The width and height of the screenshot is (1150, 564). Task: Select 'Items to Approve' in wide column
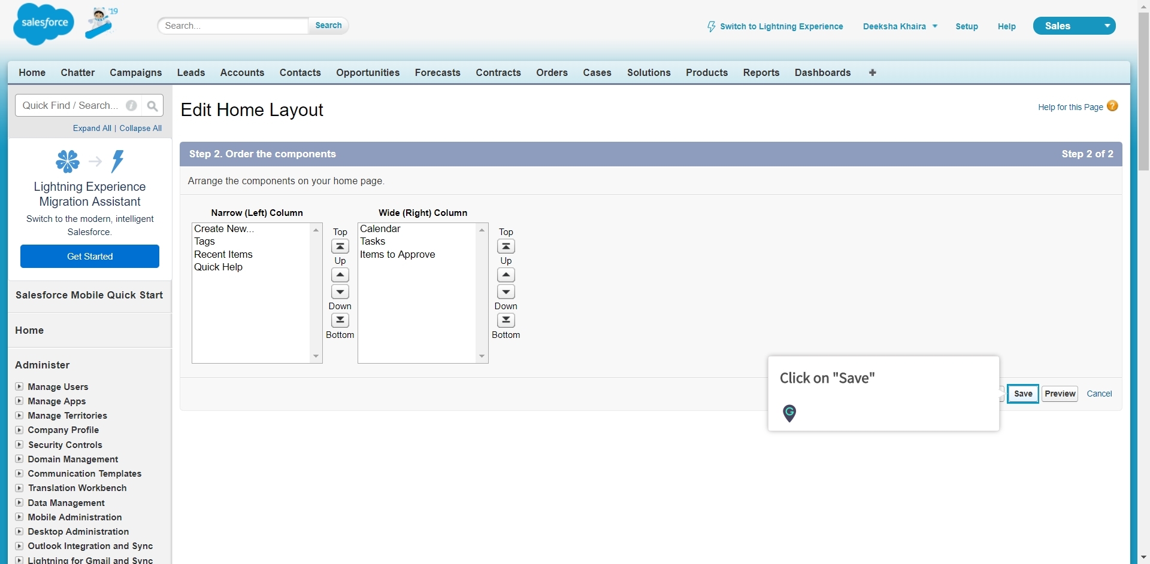coord(417,254)
